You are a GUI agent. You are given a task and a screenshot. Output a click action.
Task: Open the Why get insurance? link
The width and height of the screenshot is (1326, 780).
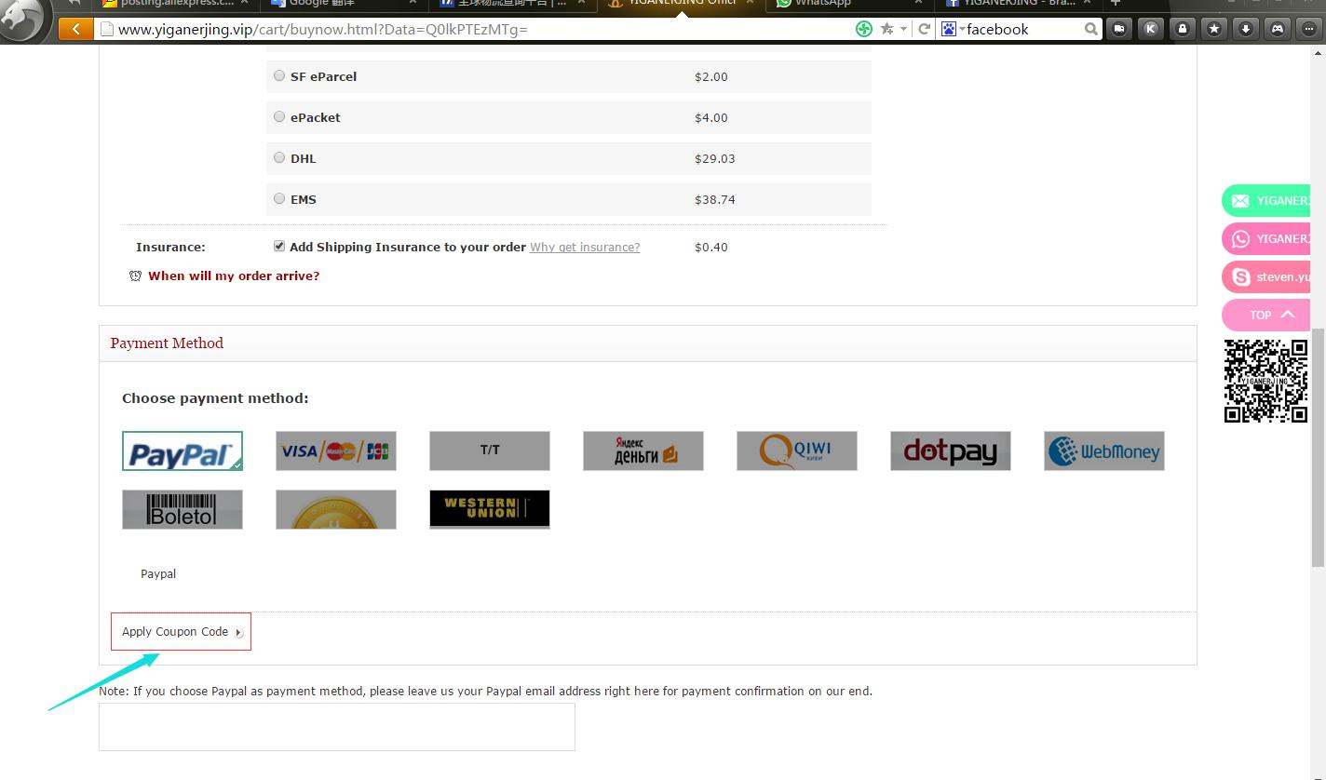[x=585, y=248]
